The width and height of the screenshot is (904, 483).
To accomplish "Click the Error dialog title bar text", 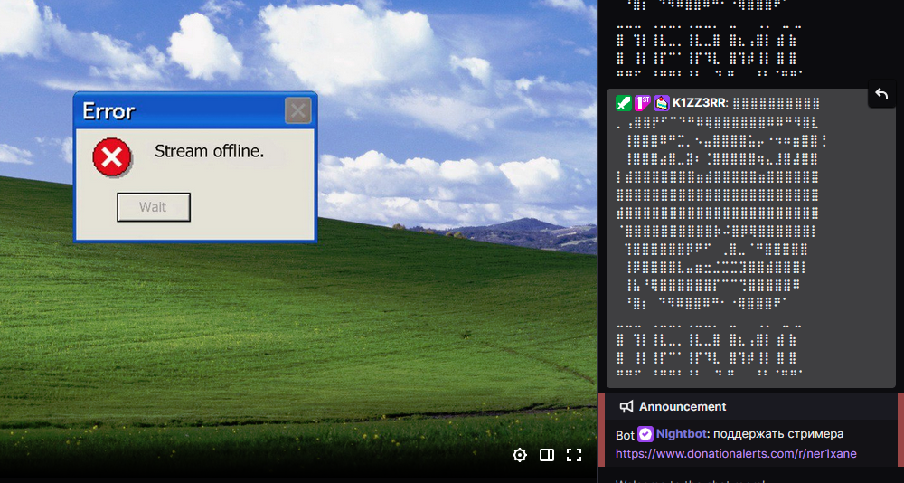I will pos(108,110).
